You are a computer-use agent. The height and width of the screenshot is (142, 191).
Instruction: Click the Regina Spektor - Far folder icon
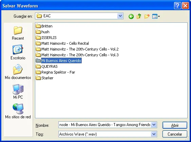(x=38, y=72)
